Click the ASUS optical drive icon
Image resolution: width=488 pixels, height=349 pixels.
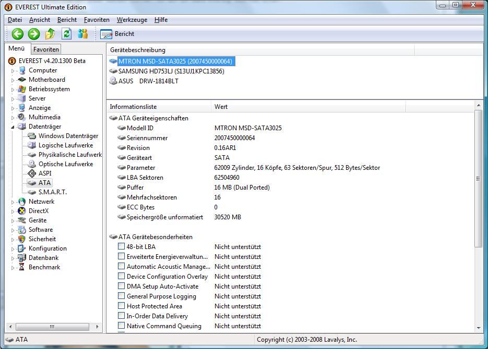click(113, 81)
